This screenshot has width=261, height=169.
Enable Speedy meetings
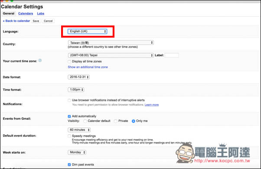69,136
